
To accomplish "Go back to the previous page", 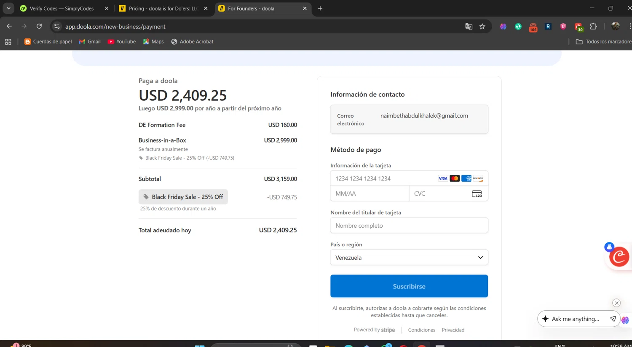I will tap(9, 26).
